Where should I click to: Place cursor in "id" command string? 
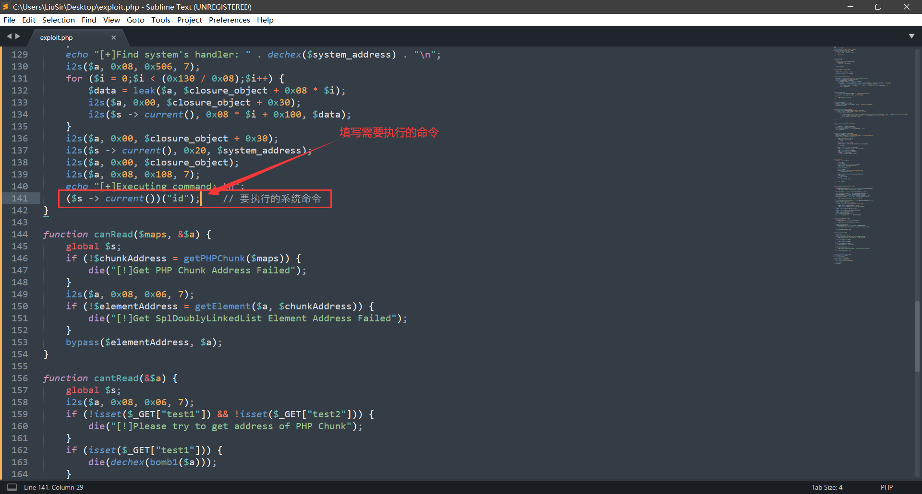178,199
